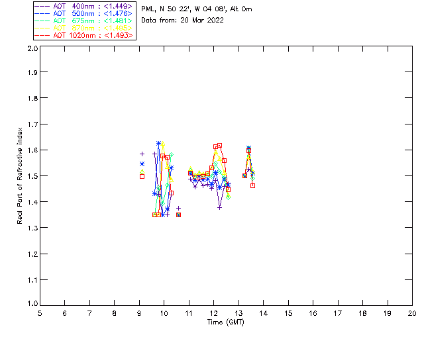Viewport: 424px width, 339px height.
Task: Click the x-axis tick label 10
Action: [x=164, y=313]
